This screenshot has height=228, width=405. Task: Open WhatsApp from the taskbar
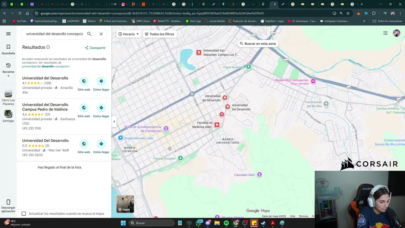tap(199, 223)
